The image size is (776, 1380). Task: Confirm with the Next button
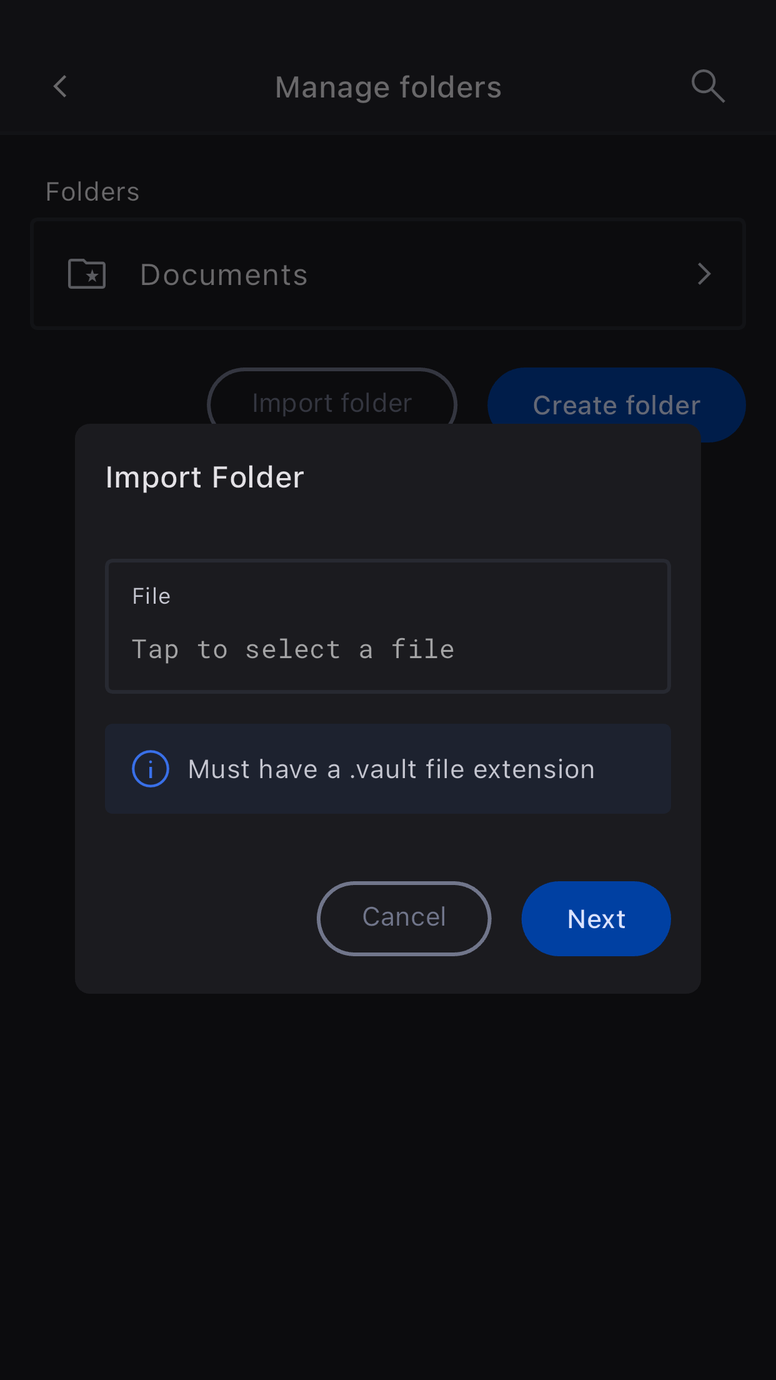(x=596, y=918)
